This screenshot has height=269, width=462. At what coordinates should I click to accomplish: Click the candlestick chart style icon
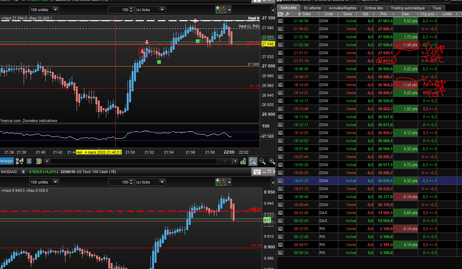click(x=21, y=161)
